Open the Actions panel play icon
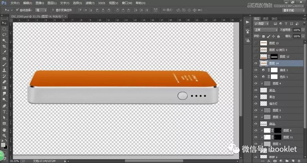307x163 pixels. pyautogui.click(x=248, y=22)
